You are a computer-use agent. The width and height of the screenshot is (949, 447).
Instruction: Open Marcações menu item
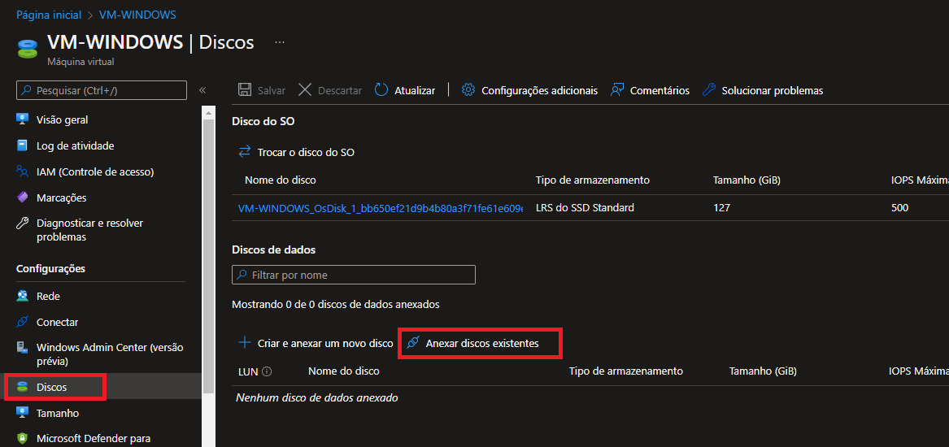click(x=61, y=197)
